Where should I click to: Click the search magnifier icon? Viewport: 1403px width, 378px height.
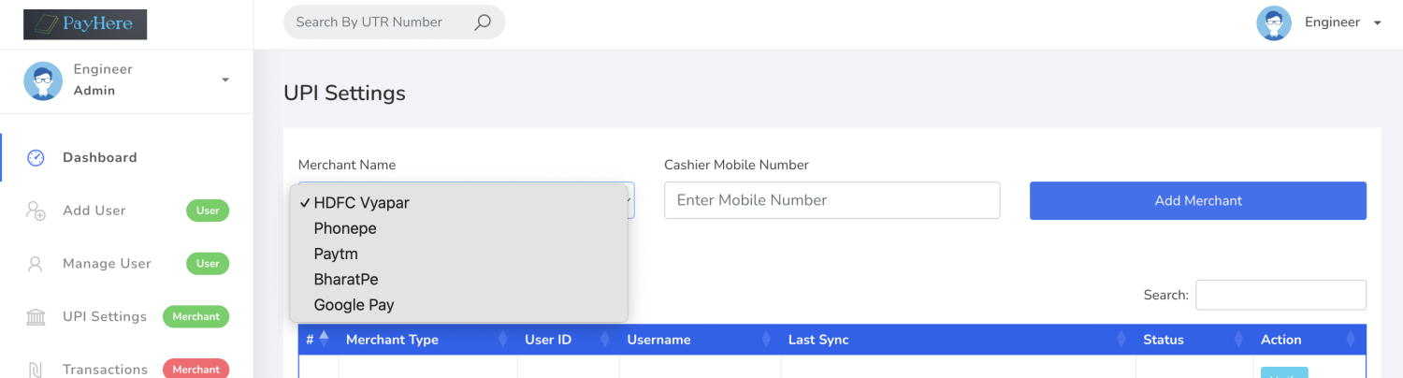pyautogui.click(x=483, y=22)
